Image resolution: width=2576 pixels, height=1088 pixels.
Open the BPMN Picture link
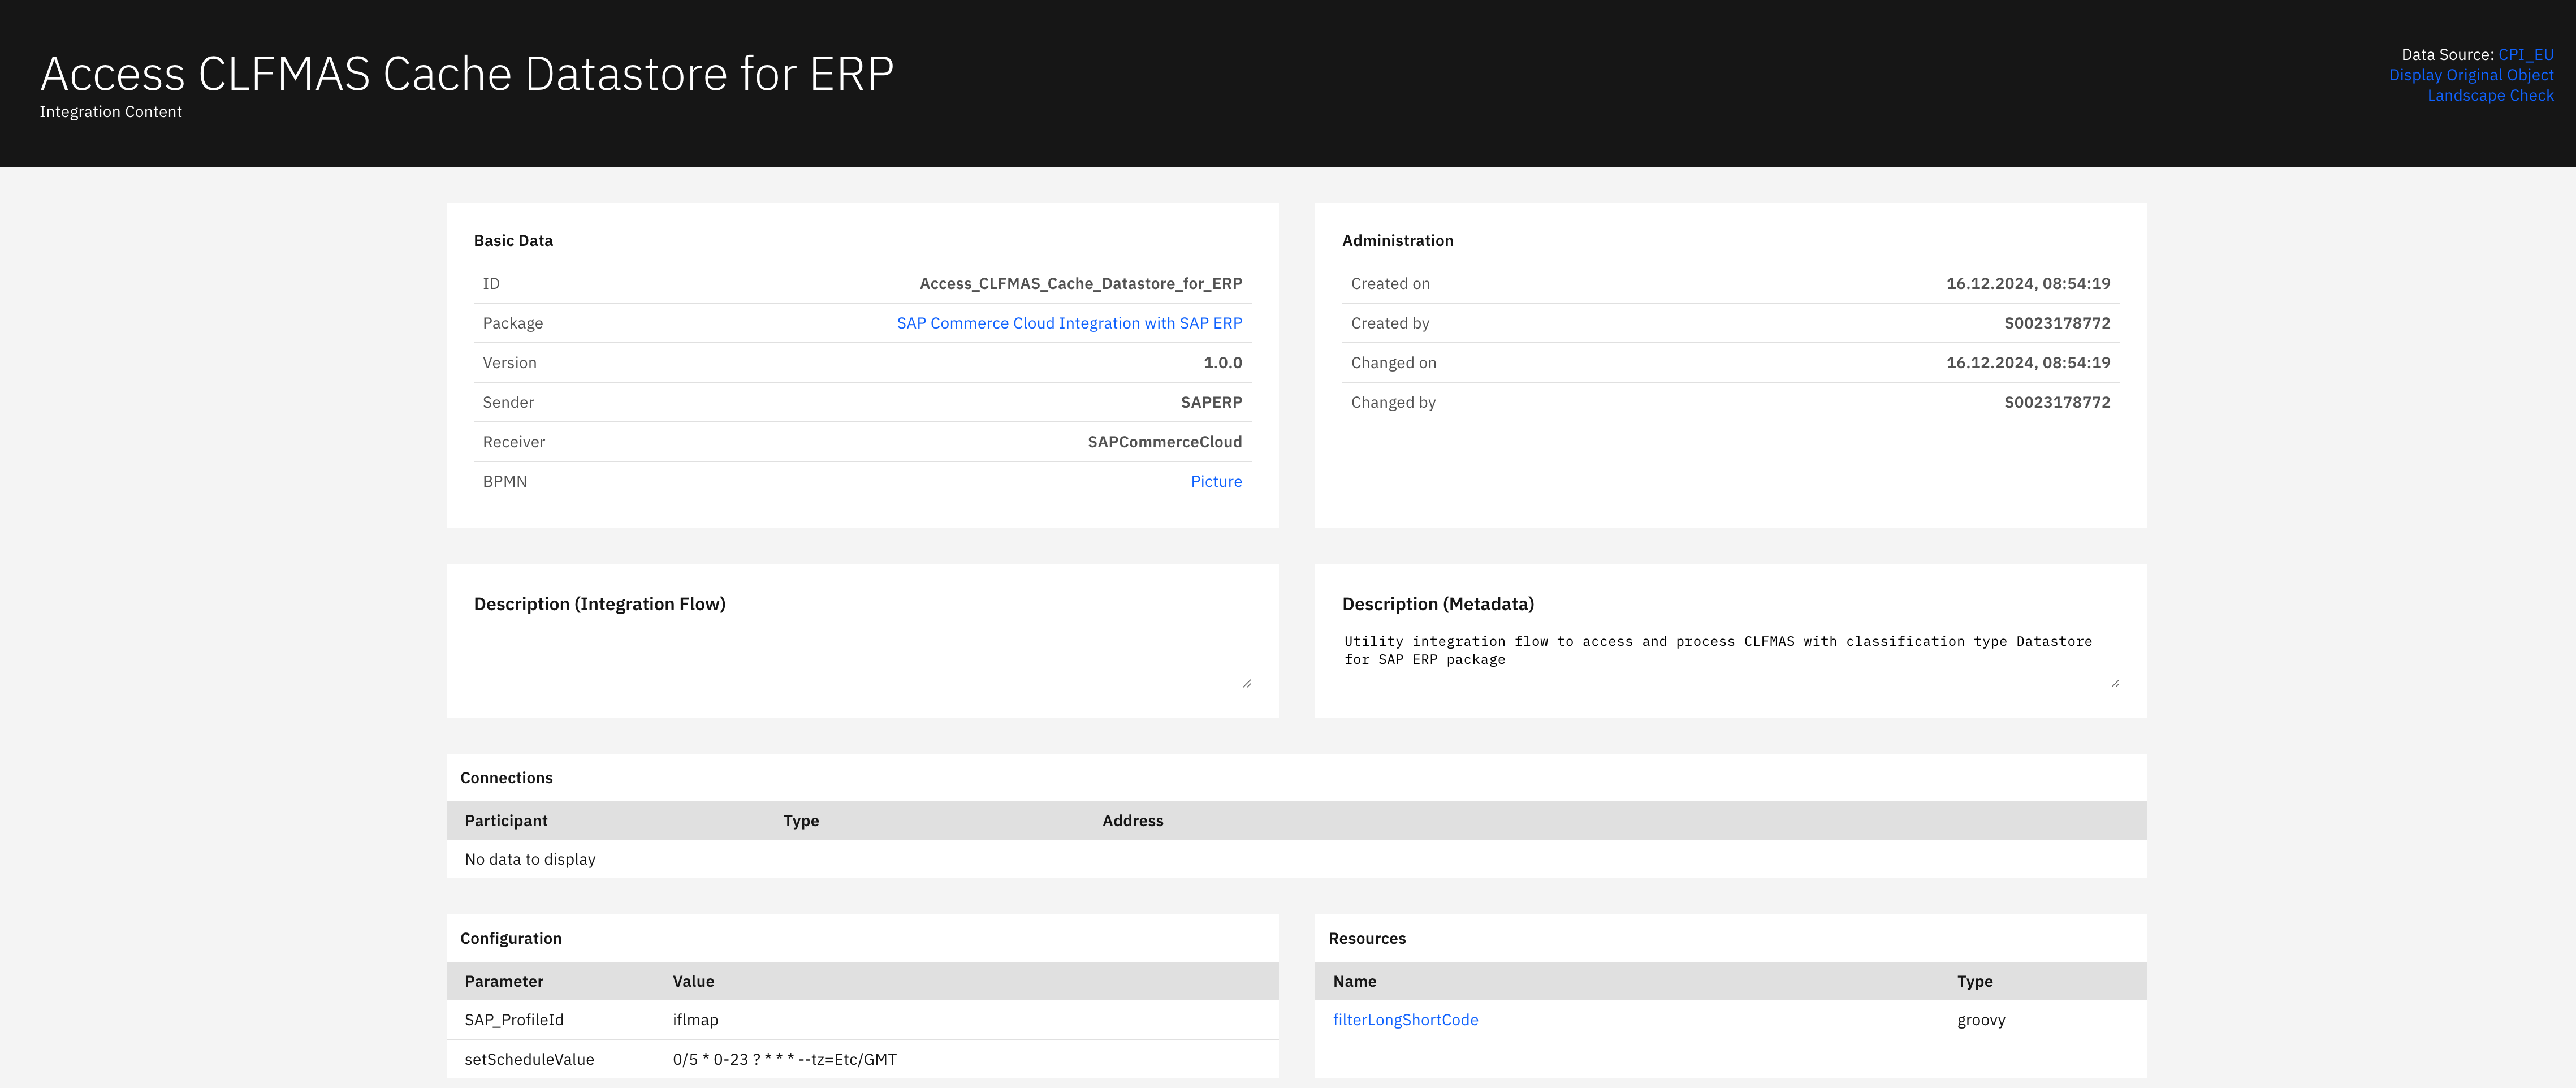(x=1216, y=481)
